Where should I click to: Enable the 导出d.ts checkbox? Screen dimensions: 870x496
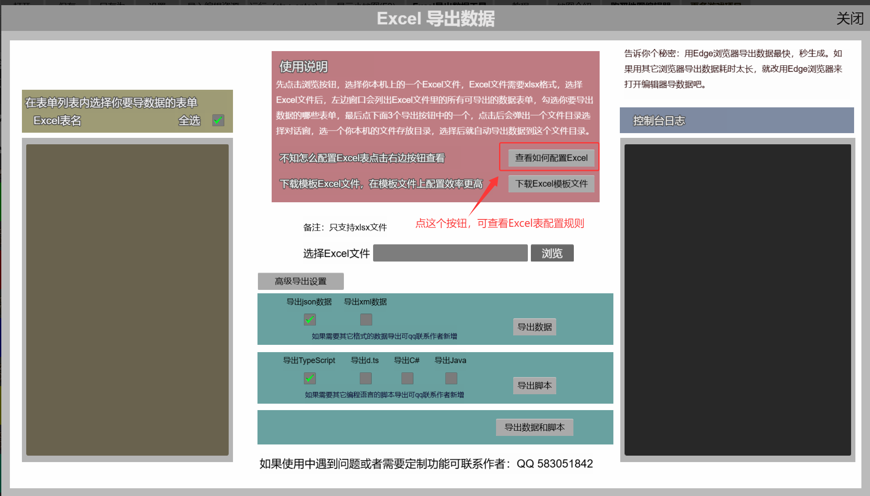[x=365, y=378]
